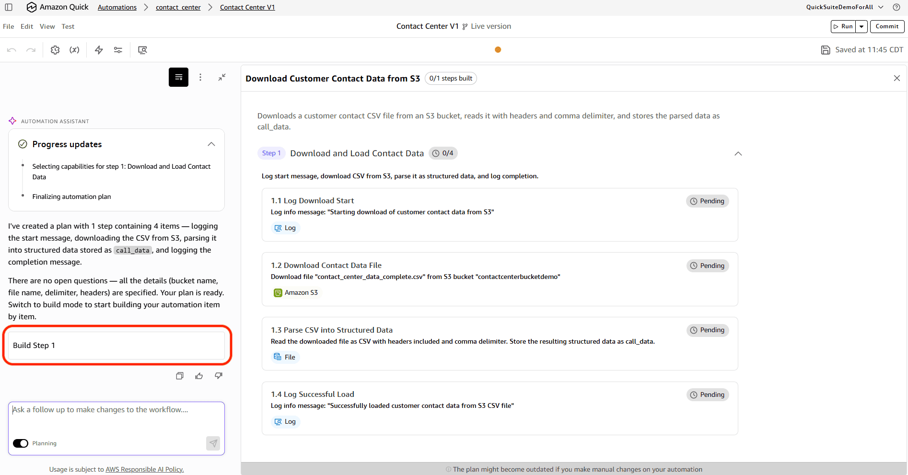Screen dimensions: 908x475
Task: Go to Automations breadcrumb
Action: tap(117, 7)
